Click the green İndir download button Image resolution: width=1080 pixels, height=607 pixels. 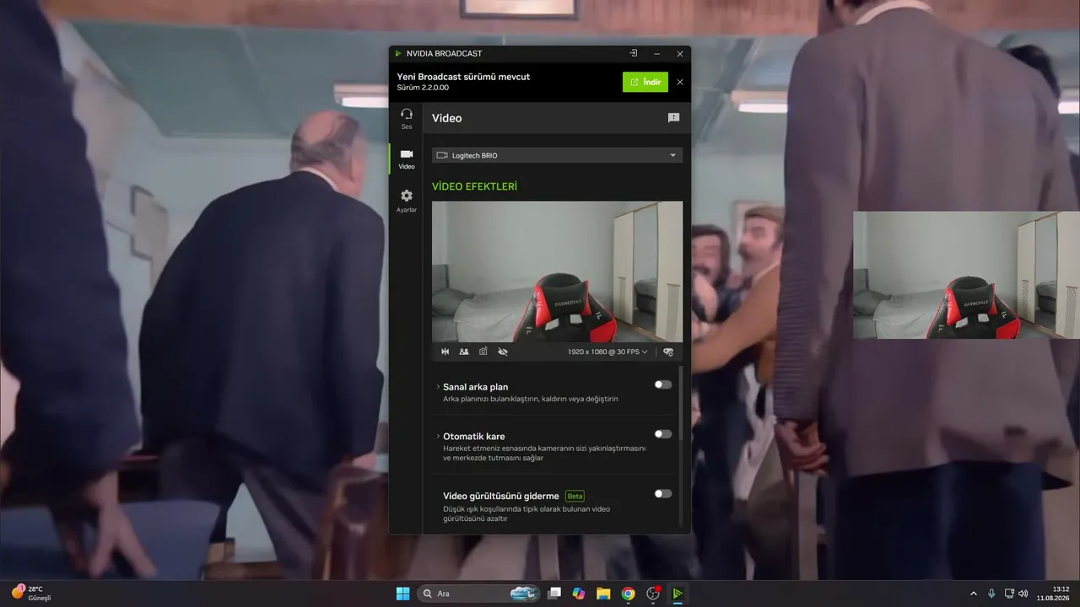coord(645,82)
